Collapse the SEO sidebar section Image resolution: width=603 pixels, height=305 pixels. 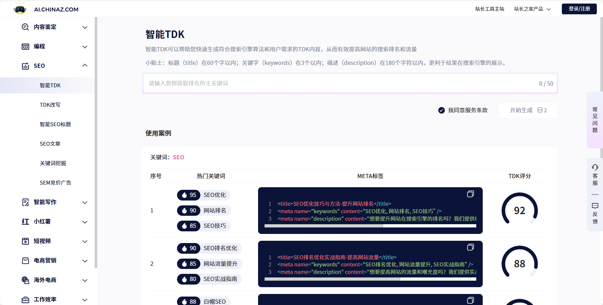(85, 66)
